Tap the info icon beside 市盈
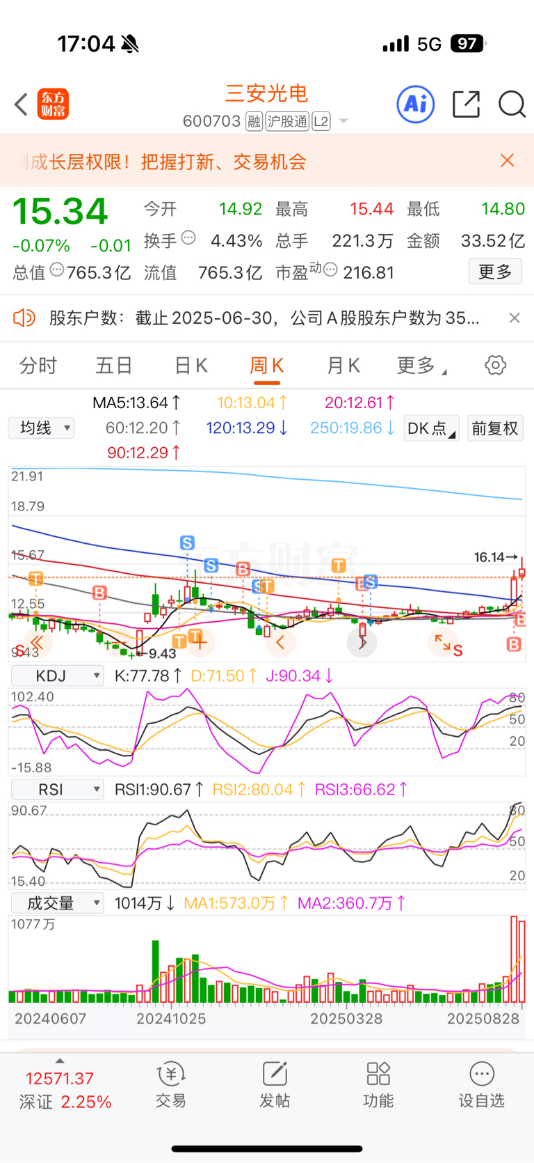 (x=331, y=270)
